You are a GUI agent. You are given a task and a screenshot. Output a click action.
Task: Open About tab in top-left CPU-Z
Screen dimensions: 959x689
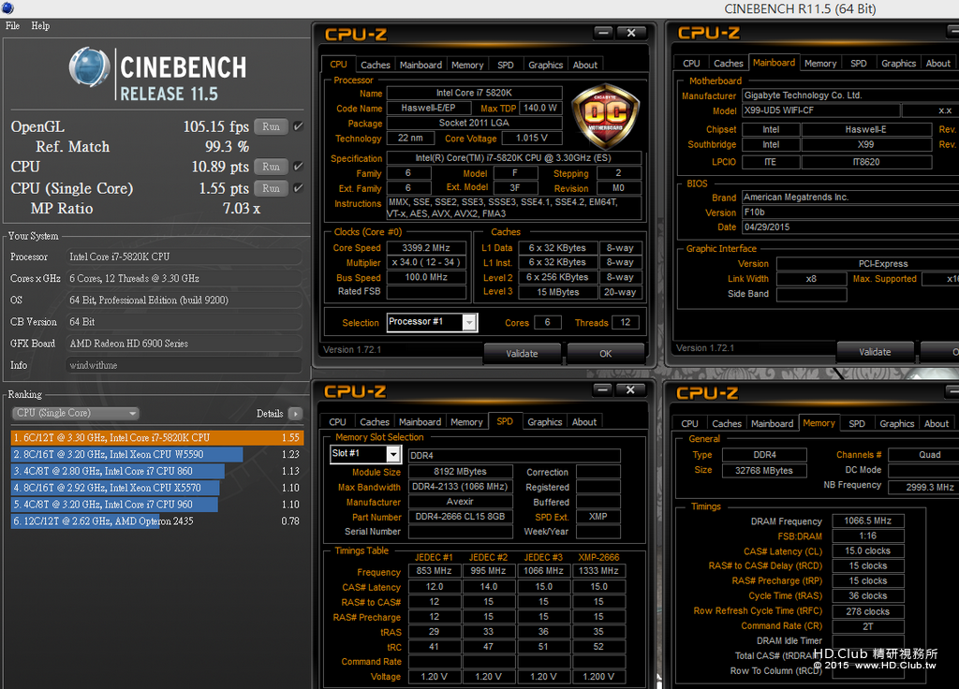point(585,65)
